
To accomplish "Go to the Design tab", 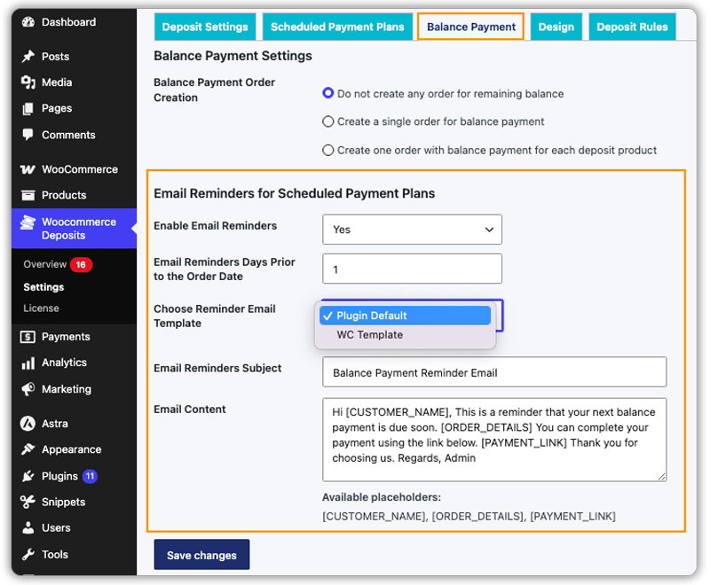I will pos(556,27).
